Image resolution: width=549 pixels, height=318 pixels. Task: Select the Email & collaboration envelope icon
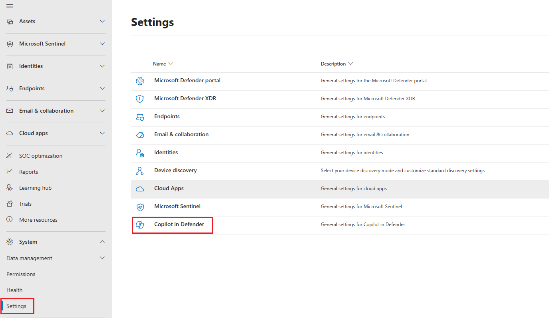click(x=140, y=135)
